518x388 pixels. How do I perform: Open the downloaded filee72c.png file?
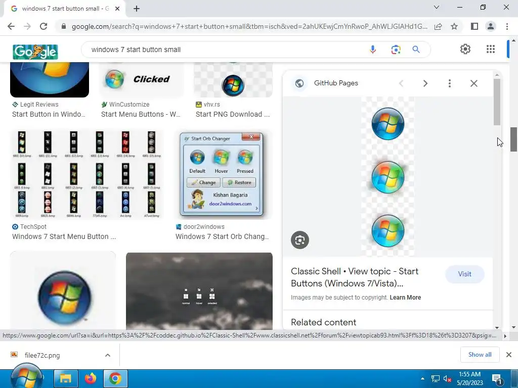click(42, 355)
